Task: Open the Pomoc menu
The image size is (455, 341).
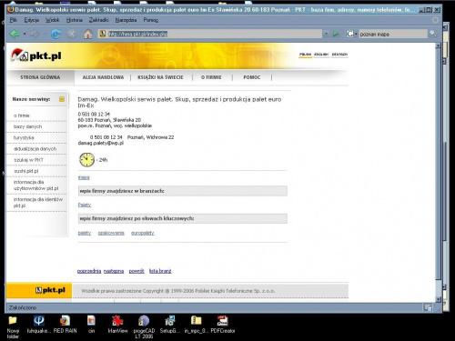Action: (x=151, y=20)
